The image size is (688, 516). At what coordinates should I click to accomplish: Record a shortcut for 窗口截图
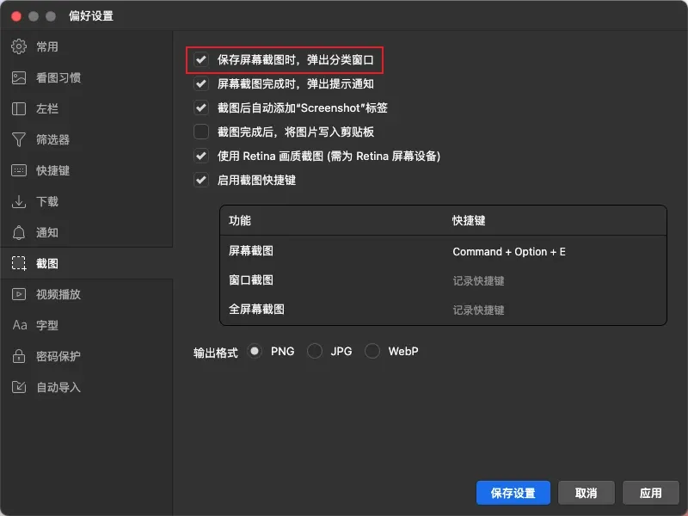tap(478, 281)
